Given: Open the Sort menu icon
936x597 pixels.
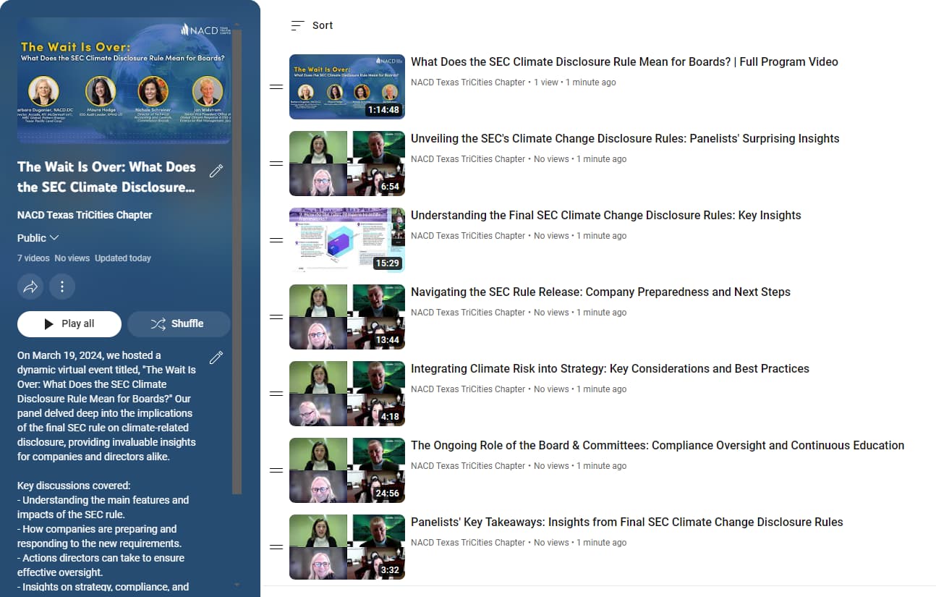Looking at the screenshot, I should 297,25.
